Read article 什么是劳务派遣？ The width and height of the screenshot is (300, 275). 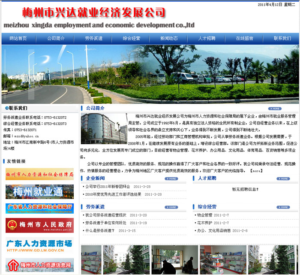(99, 230)
